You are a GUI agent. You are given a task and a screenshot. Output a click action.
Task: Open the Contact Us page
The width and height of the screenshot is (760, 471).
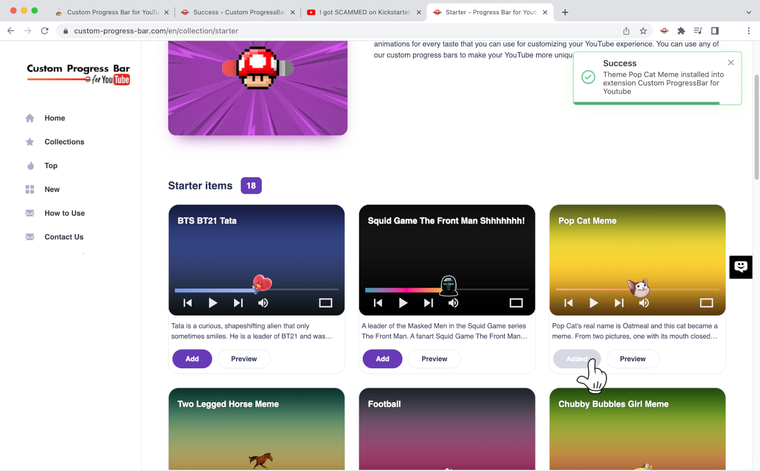tap(64, 237)
